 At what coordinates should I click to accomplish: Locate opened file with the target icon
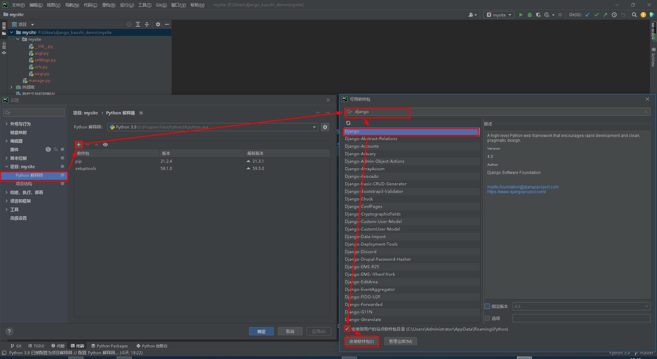pos(129,24)
